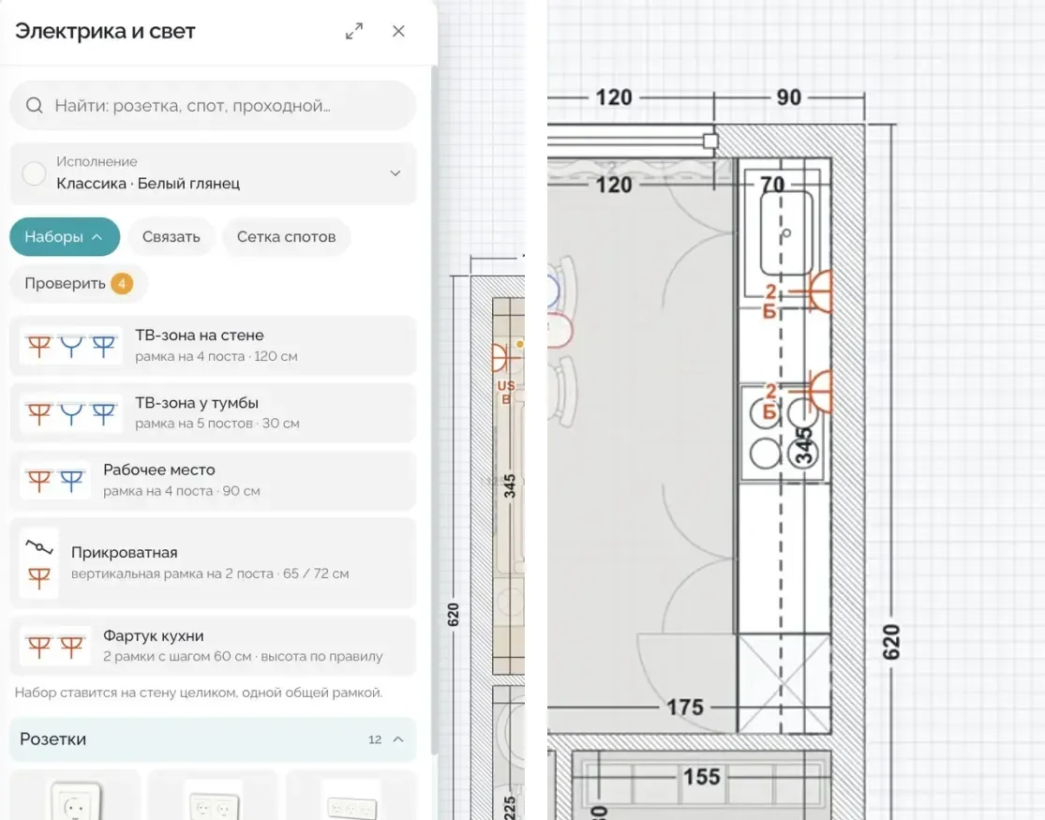Click the Розетки section title

53,739
